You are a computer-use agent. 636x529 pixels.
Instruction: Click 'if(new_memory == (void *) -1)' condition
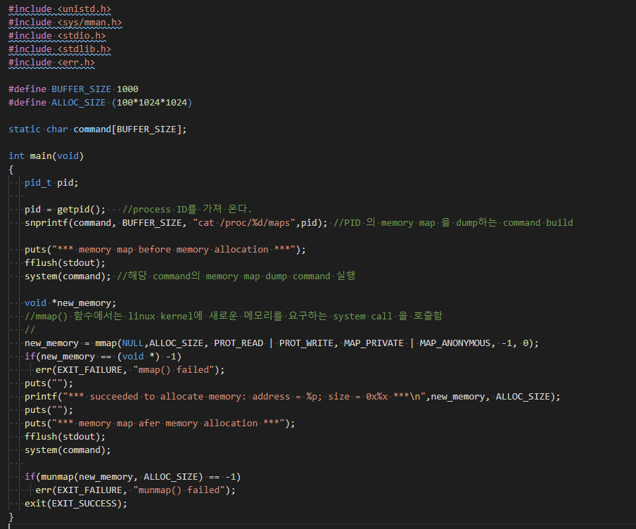pyautogui.click(x=103, y=357)
